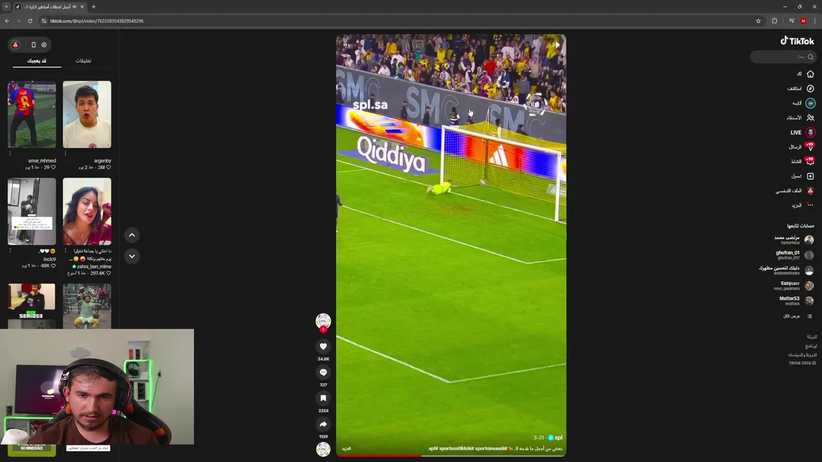Save video using the bookmark icon

323,398
